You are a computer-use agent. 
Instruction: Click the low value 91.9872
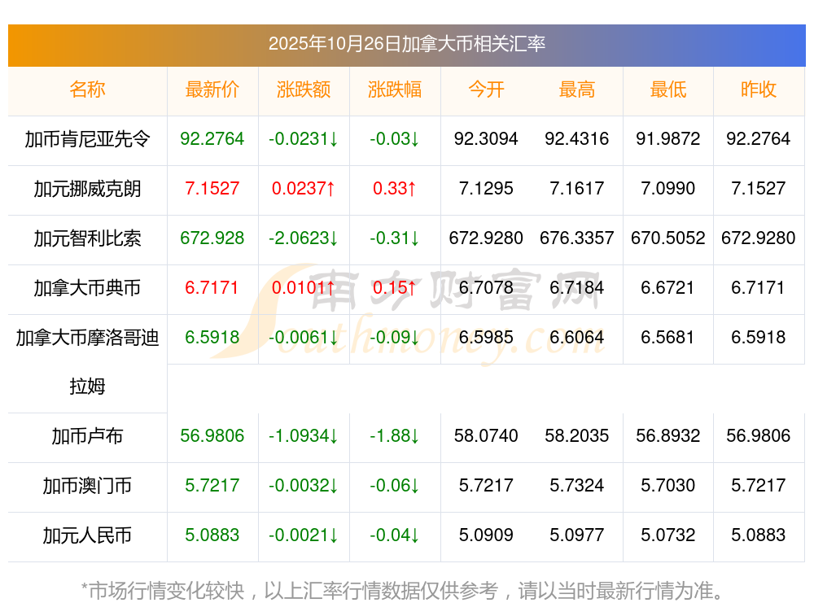668,138
